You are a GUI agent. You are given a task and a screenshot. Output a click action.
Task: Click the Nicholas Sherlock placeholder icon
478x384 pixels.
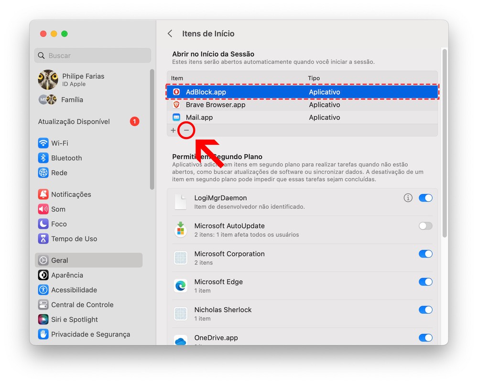[x=181, y=314]
